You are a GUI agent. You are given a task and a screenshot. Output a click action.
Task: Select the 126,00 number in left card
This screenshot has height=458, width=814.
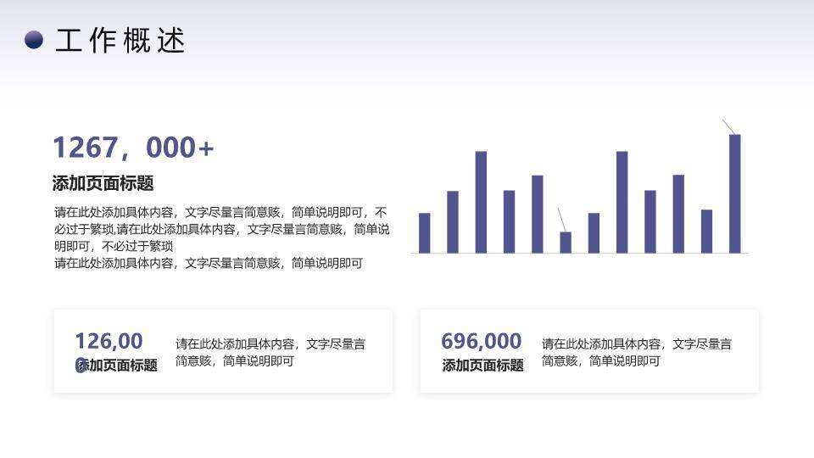coord(109,341)
